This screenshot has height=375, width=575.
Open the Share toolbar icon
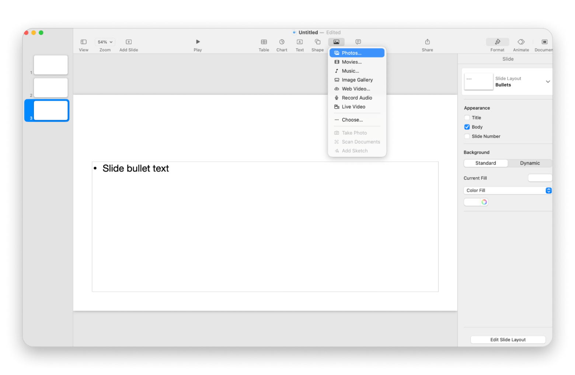[428, 42]
